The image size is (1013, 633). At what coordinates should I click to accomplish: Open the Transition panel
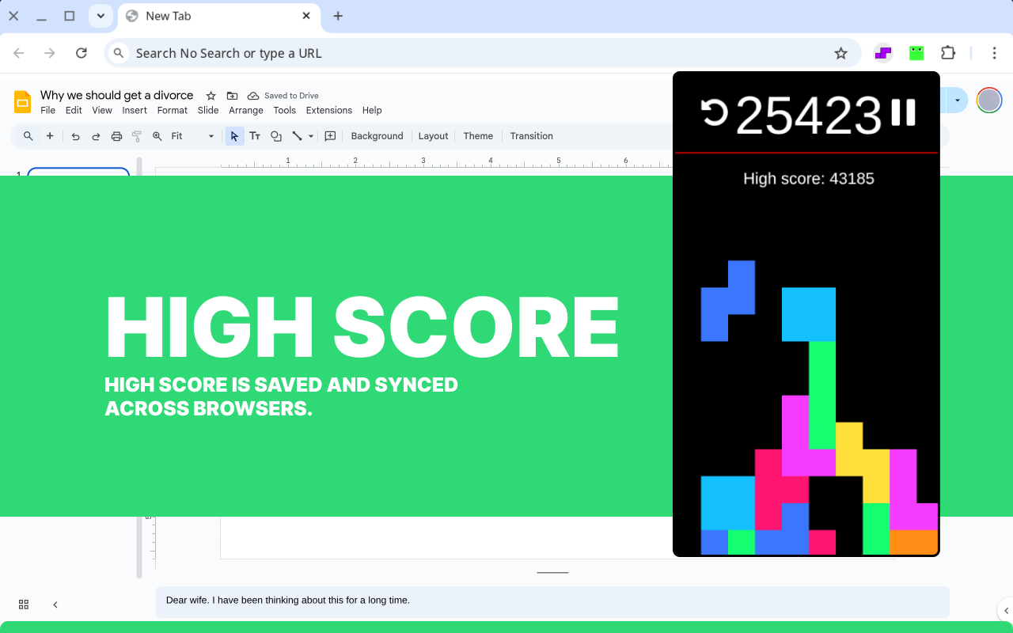click(x=531, y=136)
